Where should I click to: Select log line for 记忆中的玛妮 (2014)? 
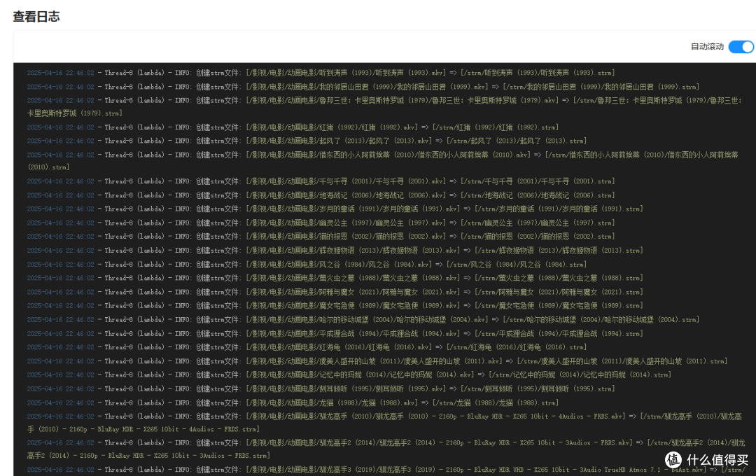[x=349, y=374]
